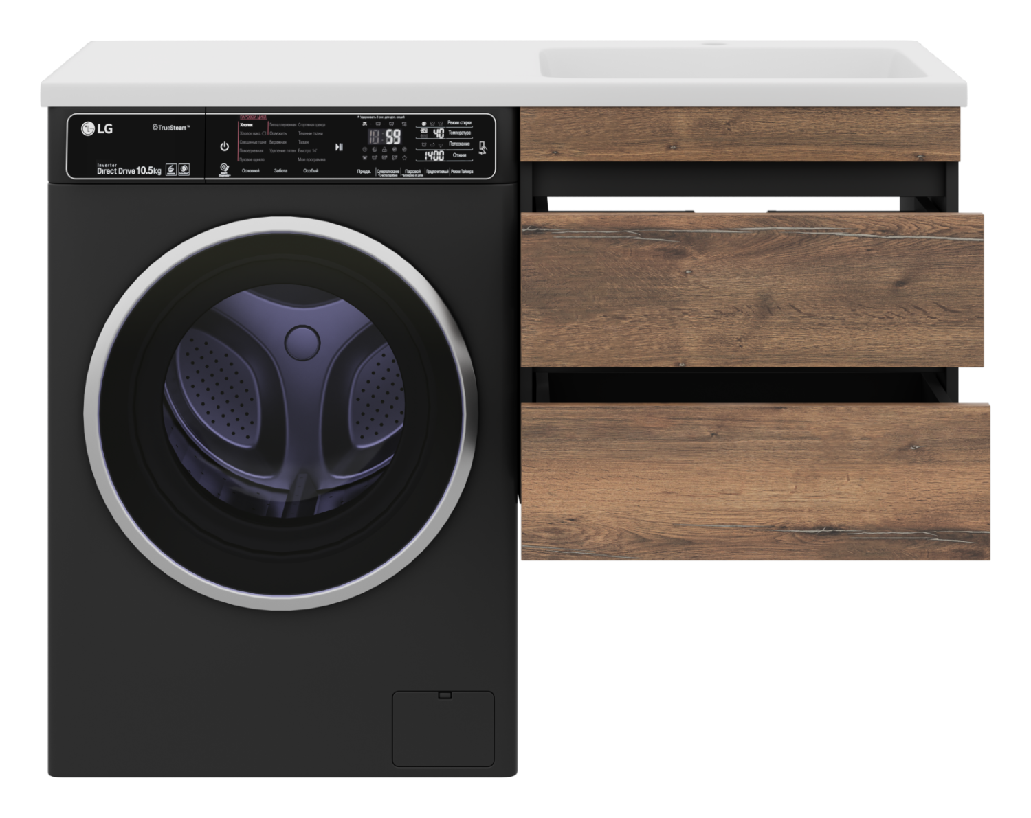Toggle the Предв. prewash option
This screenshot has height=818, width=1031.
pos(364,171)
